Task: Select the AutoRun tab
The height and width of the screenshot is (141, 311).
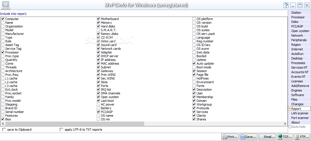Action: [299, 54]
